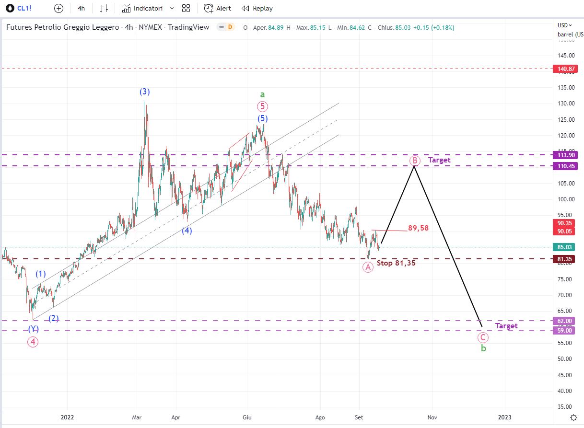Click the 2022 time axis label
The height and width of the screenshot is (428, 584).
coord(67,417)
